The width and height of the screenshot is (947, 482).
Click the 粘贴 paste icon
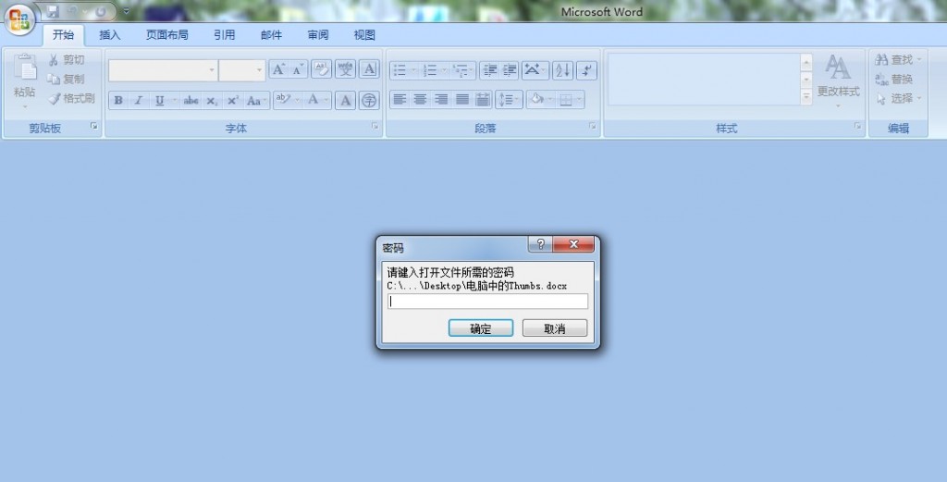pos(25,68)
